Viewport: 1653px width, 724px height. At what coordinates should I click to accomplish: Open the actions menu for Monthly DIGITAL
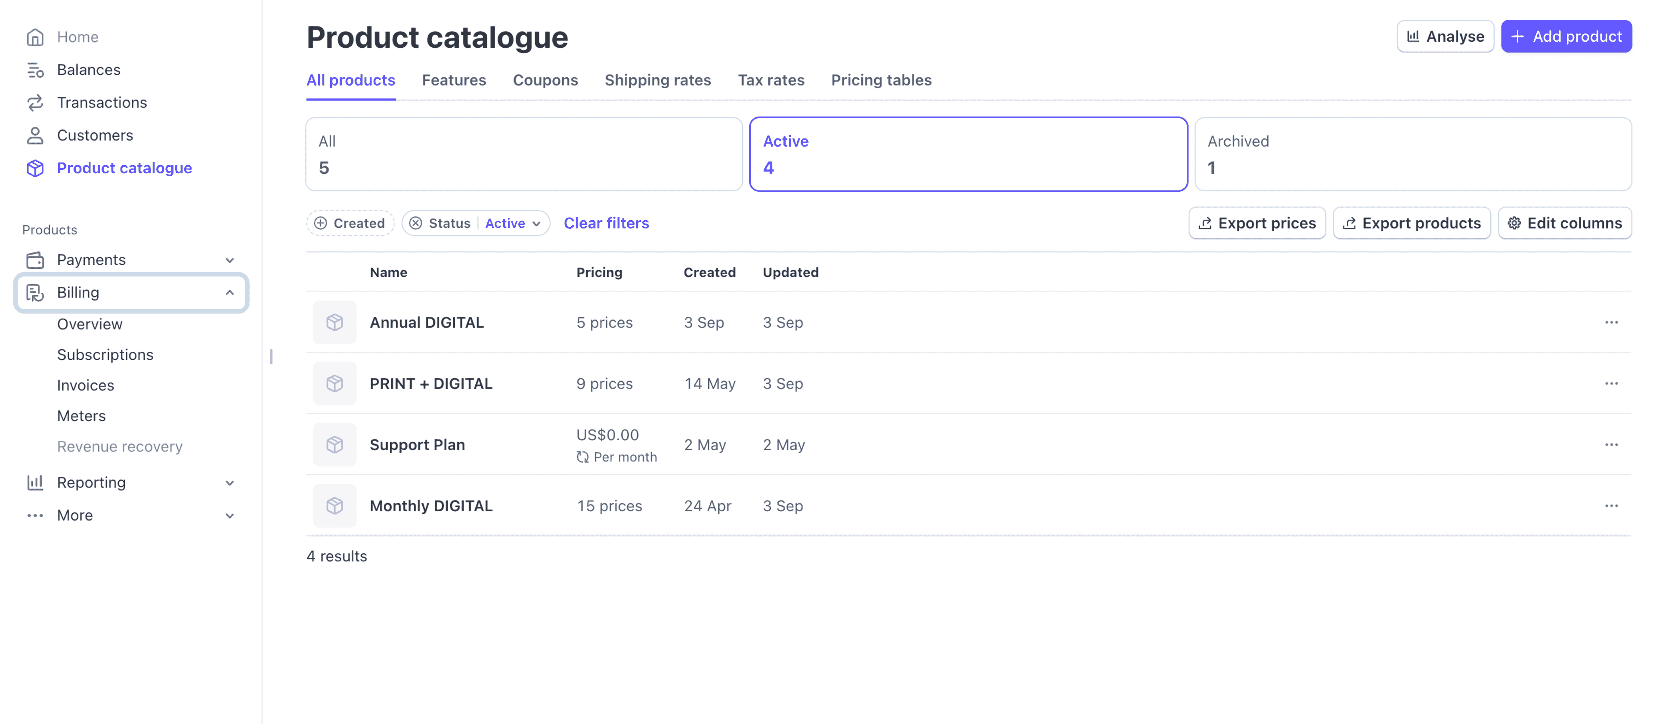coord(1611,506)
